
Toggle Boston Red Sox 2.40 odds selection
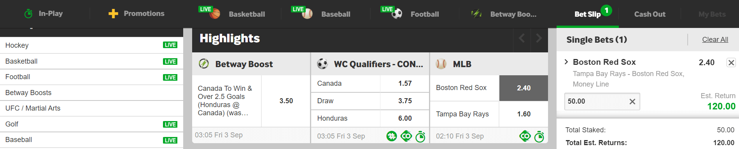[524, 88]
